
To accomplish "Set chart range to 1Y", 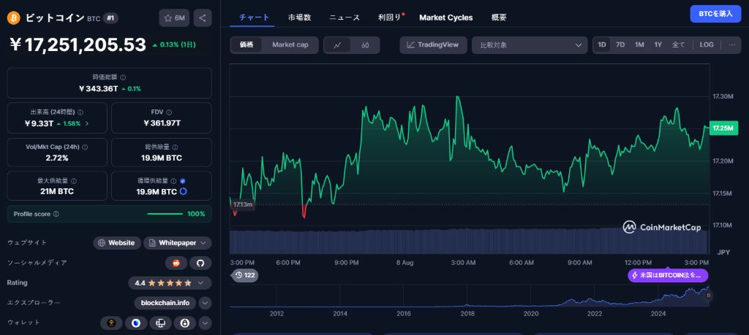I will coord(658,45).
